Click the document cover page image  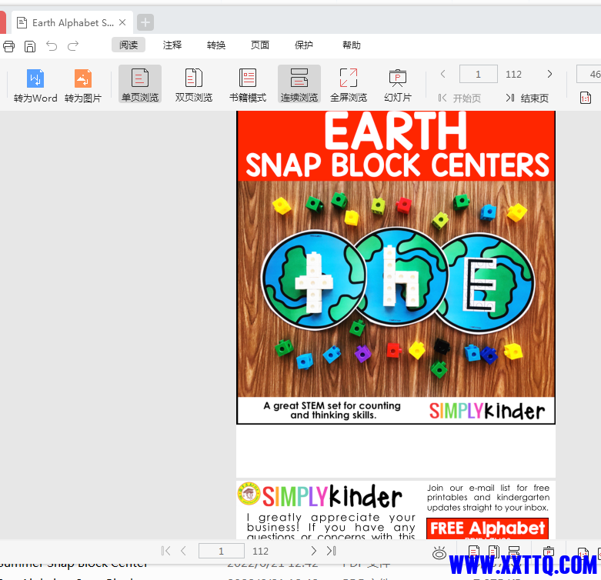click(x=396, y=268)
